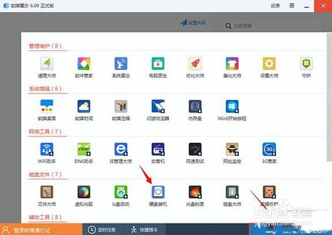Select 磁盘文件 (7) category heading
This screenshot has height=235, width=332.
click(45, 175)
